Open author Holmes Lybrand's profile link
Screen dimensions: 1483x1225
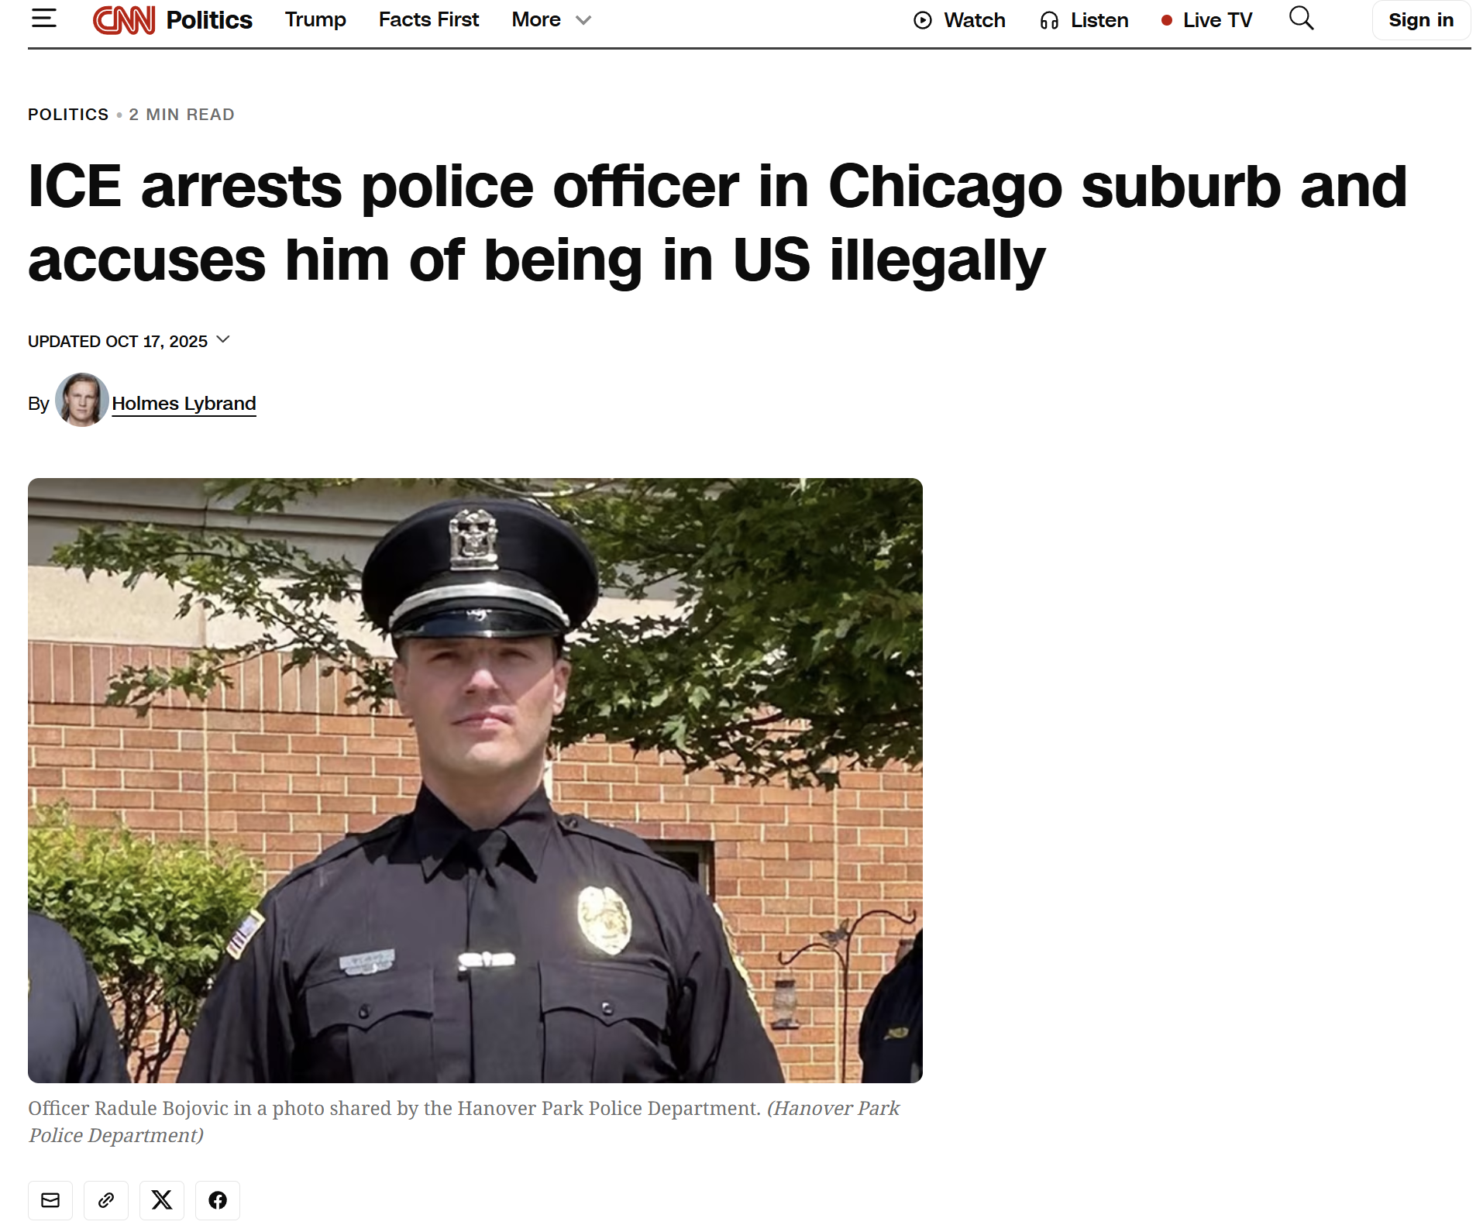pos(184,404)
